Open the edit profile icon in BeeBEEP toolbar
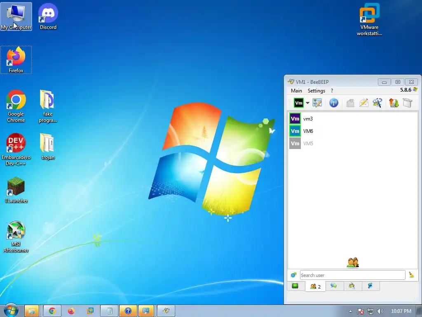422x317 pixels. [317, 103]
